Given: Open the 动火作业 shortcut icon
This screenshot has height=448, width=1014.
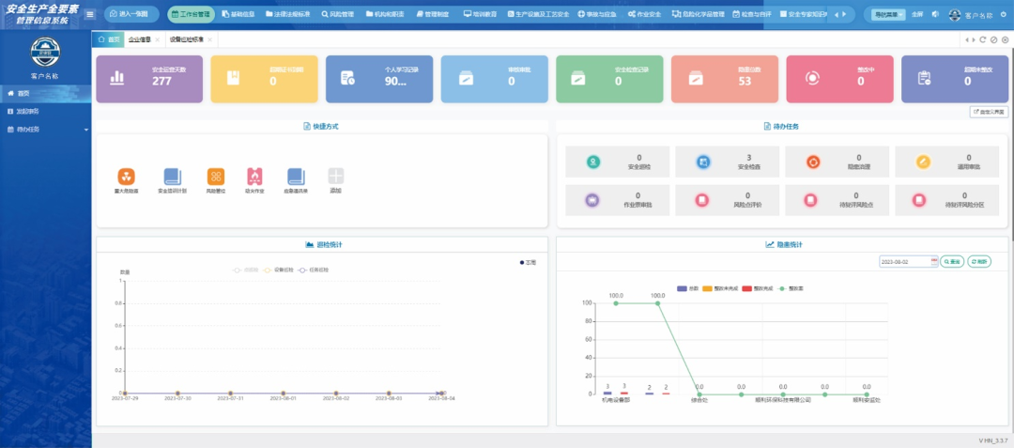Looking at the screenshot, I should [x=254, y=177].
